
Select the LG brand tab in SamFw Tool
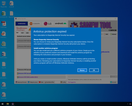click(x=48, y=24)
